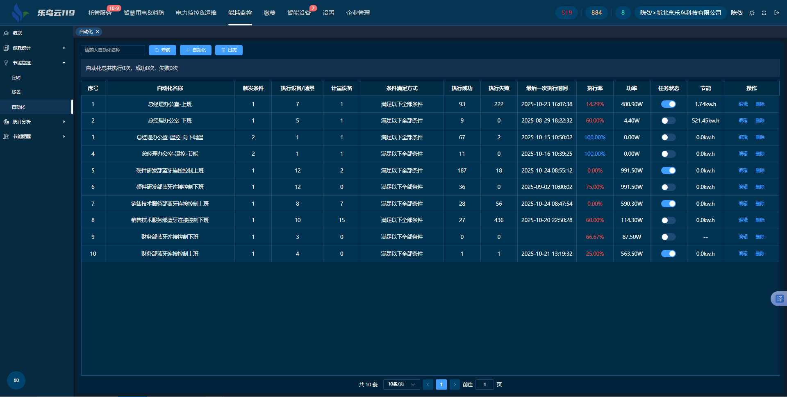Viewport: 787px width, 397px height.
Task: Disable task status for 总经理办公室-上班
Action: pyautogui.click(x=668, y=104)
